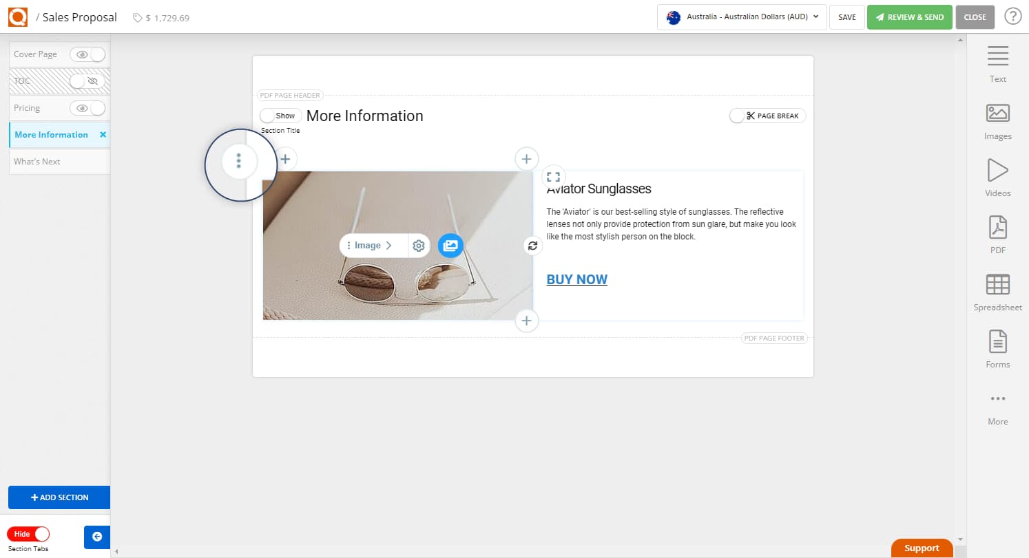Image resolution: width=1029 pixels, height=558 pixels.
Task: Open the image settings gear
Action: coord(419,245)
